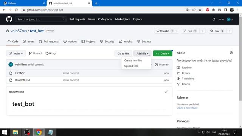Open the notepad app in taskbar
This screenshot has height=136, width=242.
pyautogui.click(x=50, y=132)
